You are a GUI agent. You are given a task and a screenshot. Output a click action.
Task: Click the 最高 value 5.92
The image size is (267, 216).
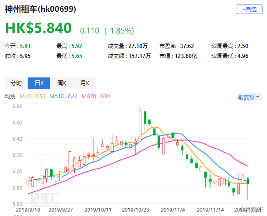(x=77, y=46)
